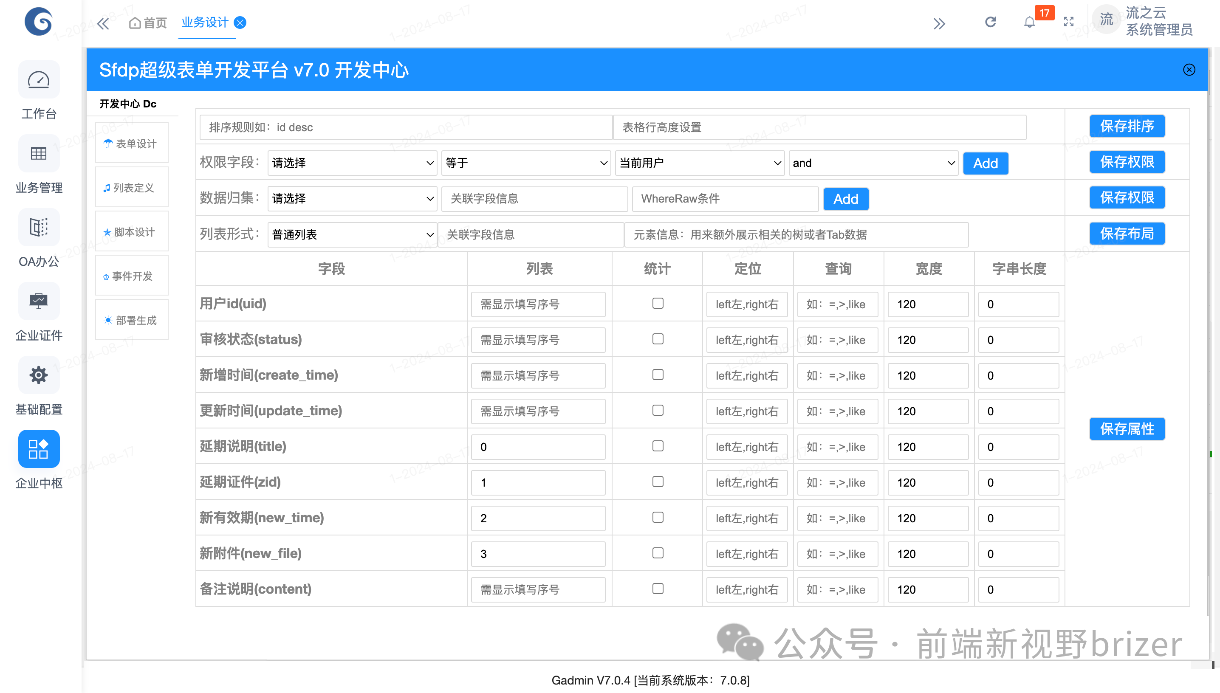Check the 统计 box for 备注说明(content)
Screen dimensions: 1220x693
click(x=657, y=589)
